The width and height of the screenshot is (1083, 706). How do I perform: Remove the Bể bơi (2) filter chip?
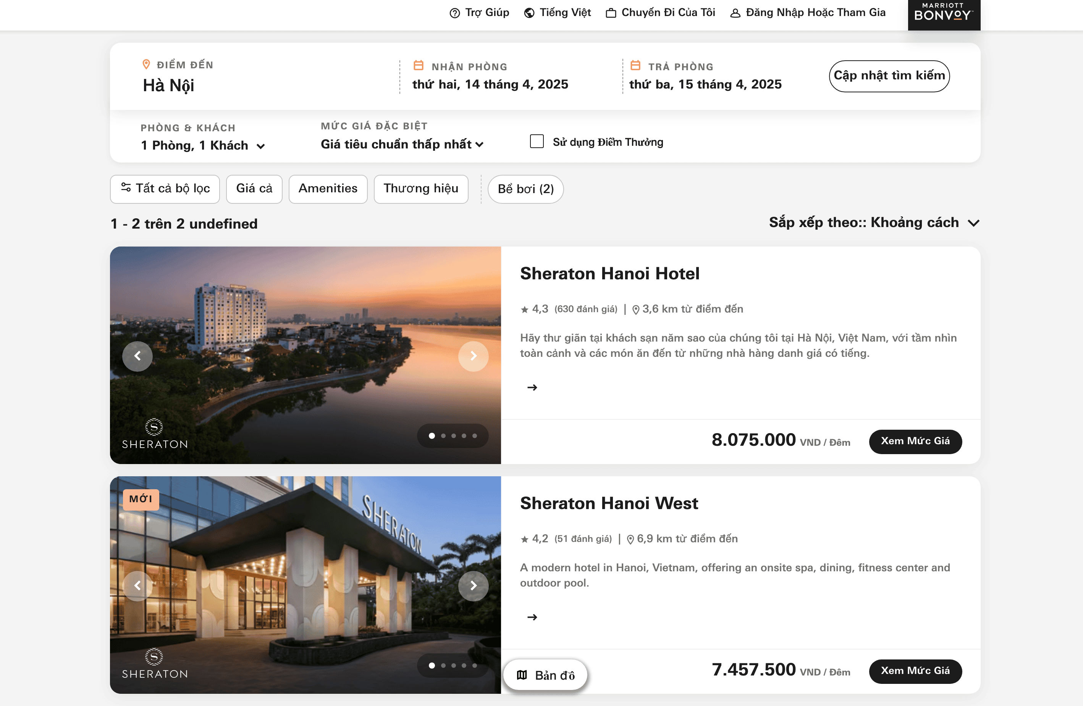(x=525, y=189)
